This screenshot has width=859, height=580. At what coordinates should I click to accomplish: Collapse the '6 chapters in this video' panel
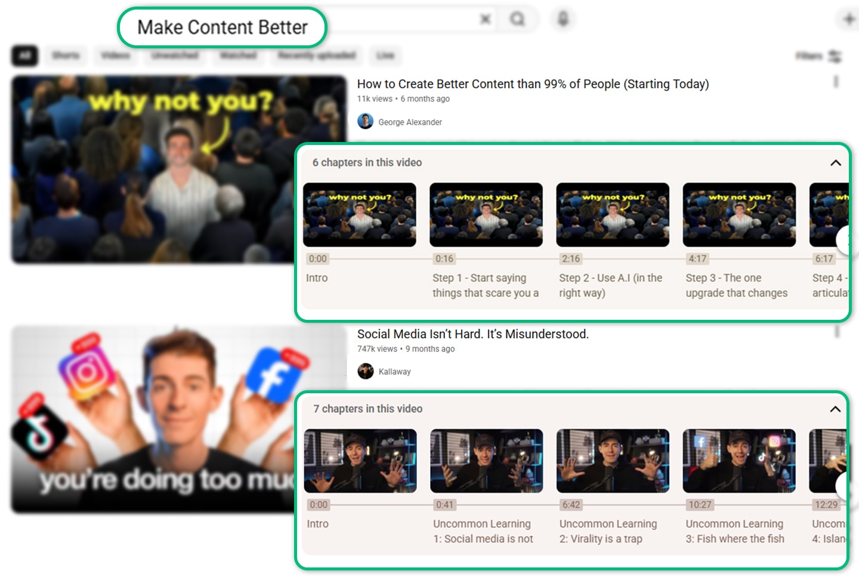[835, 162]
